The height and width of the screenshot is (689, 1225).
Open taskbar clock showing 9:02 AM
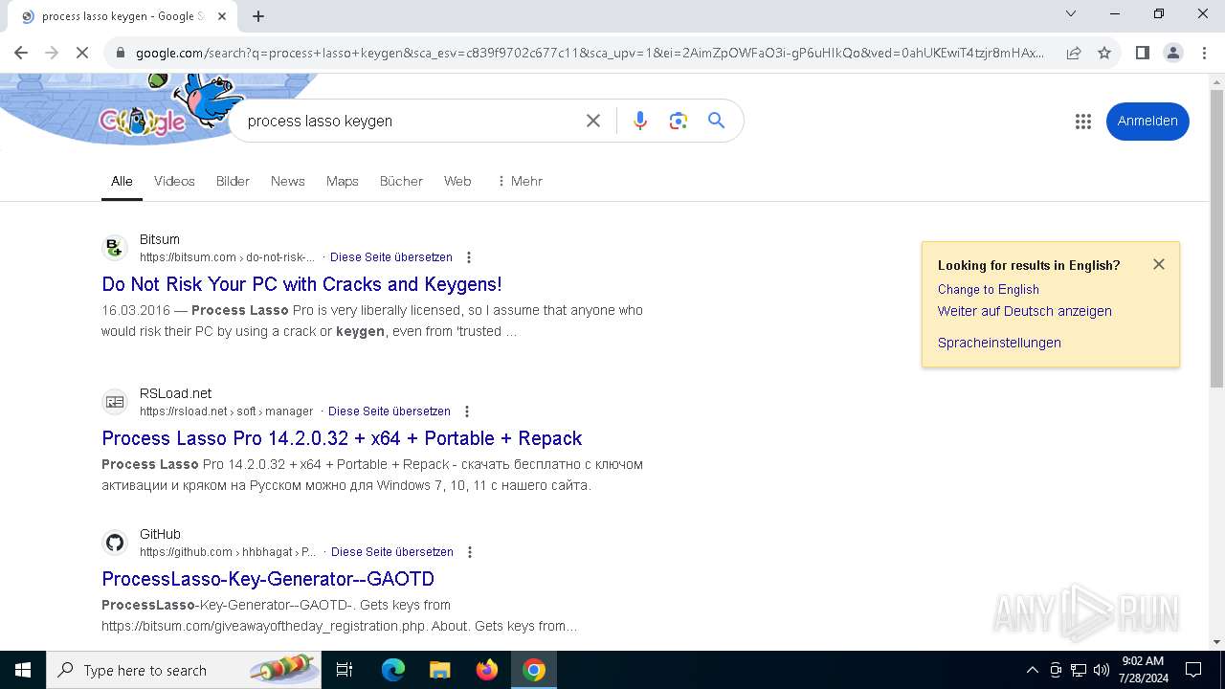(x=1143, y=670)
